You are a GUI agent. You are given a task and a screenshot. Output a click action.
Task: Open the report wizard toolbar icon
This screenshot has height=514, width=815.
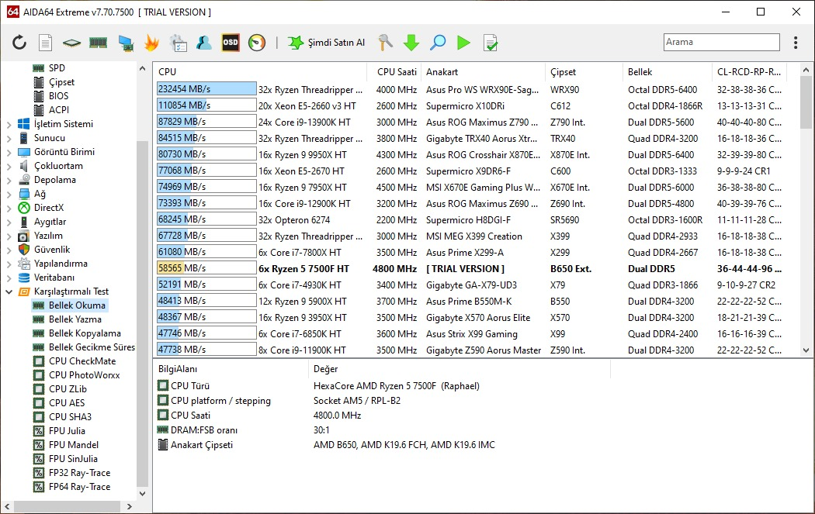179,43
